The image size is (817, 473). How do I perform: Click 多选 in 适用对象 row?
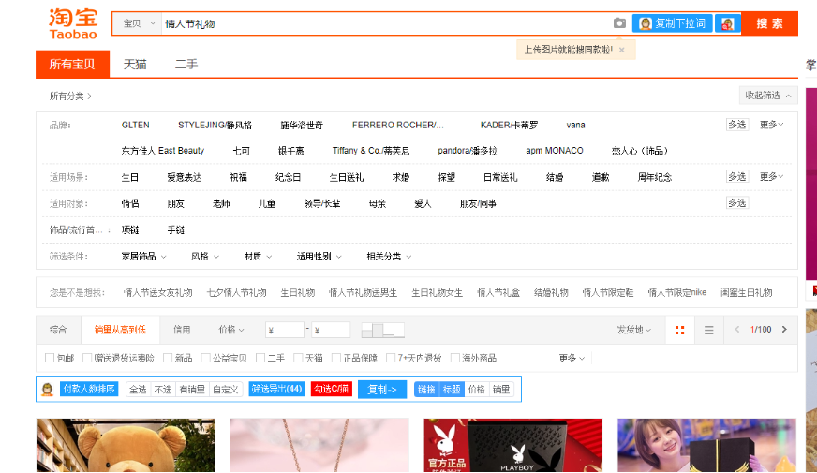[x=737, y=202]
